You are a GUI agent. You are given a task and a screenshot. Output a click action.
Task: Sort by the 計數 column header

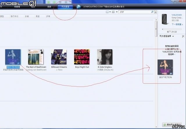tap(27, 16)
